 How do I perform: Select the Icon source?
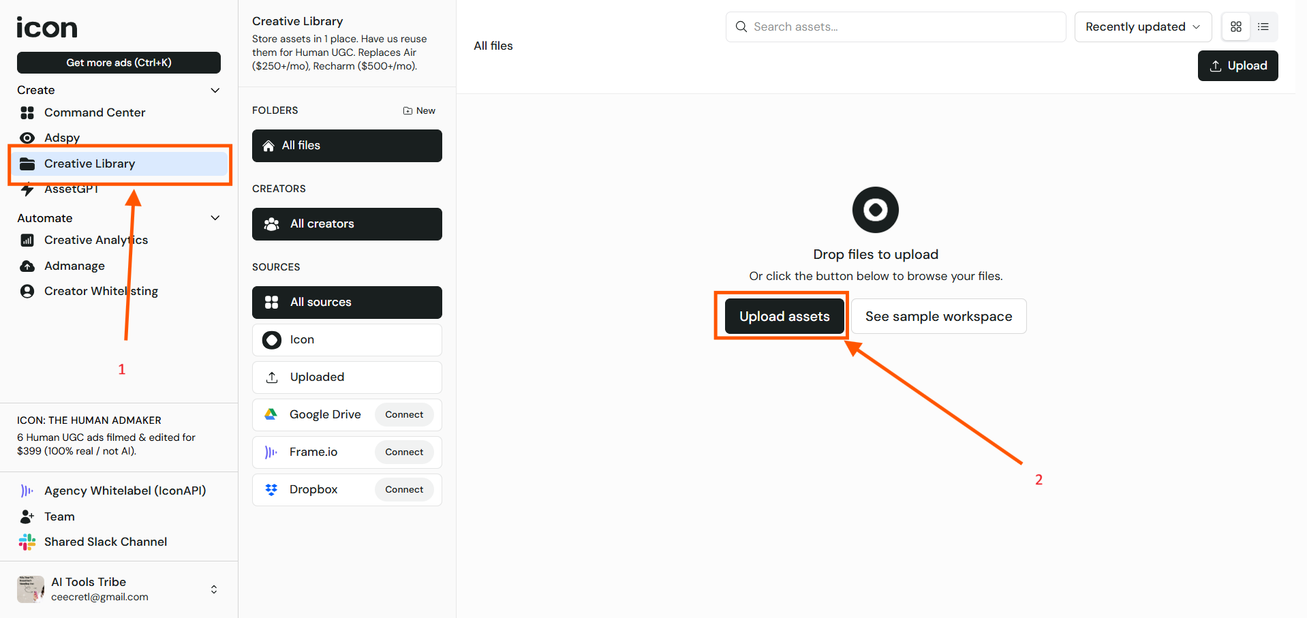[347, 340]
